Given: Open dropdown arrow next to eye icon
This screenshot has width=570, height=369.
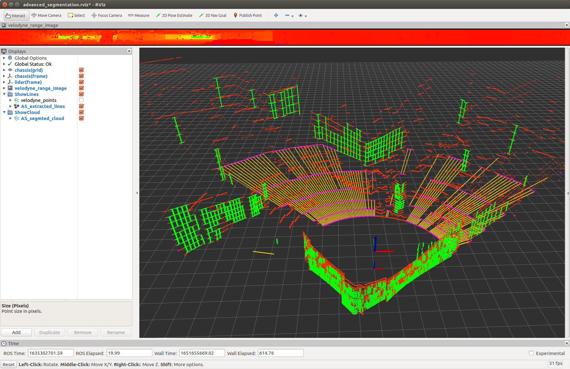Looking at the screenshot, I should [x=306, y=16].
